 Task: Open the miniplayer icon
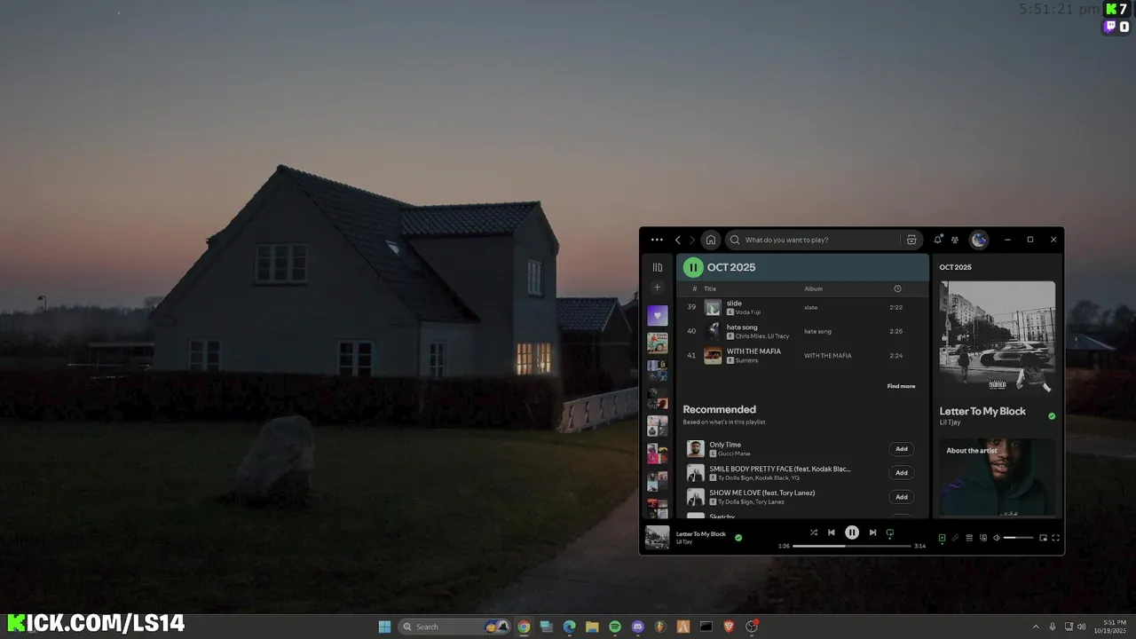(1043, 538)
